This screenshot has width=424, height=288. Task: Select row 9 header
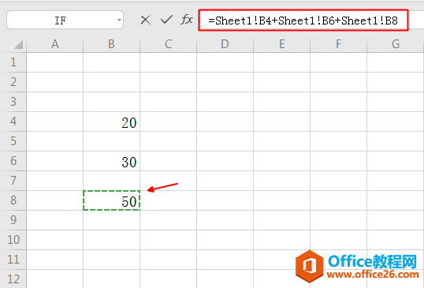pos(13,220)
